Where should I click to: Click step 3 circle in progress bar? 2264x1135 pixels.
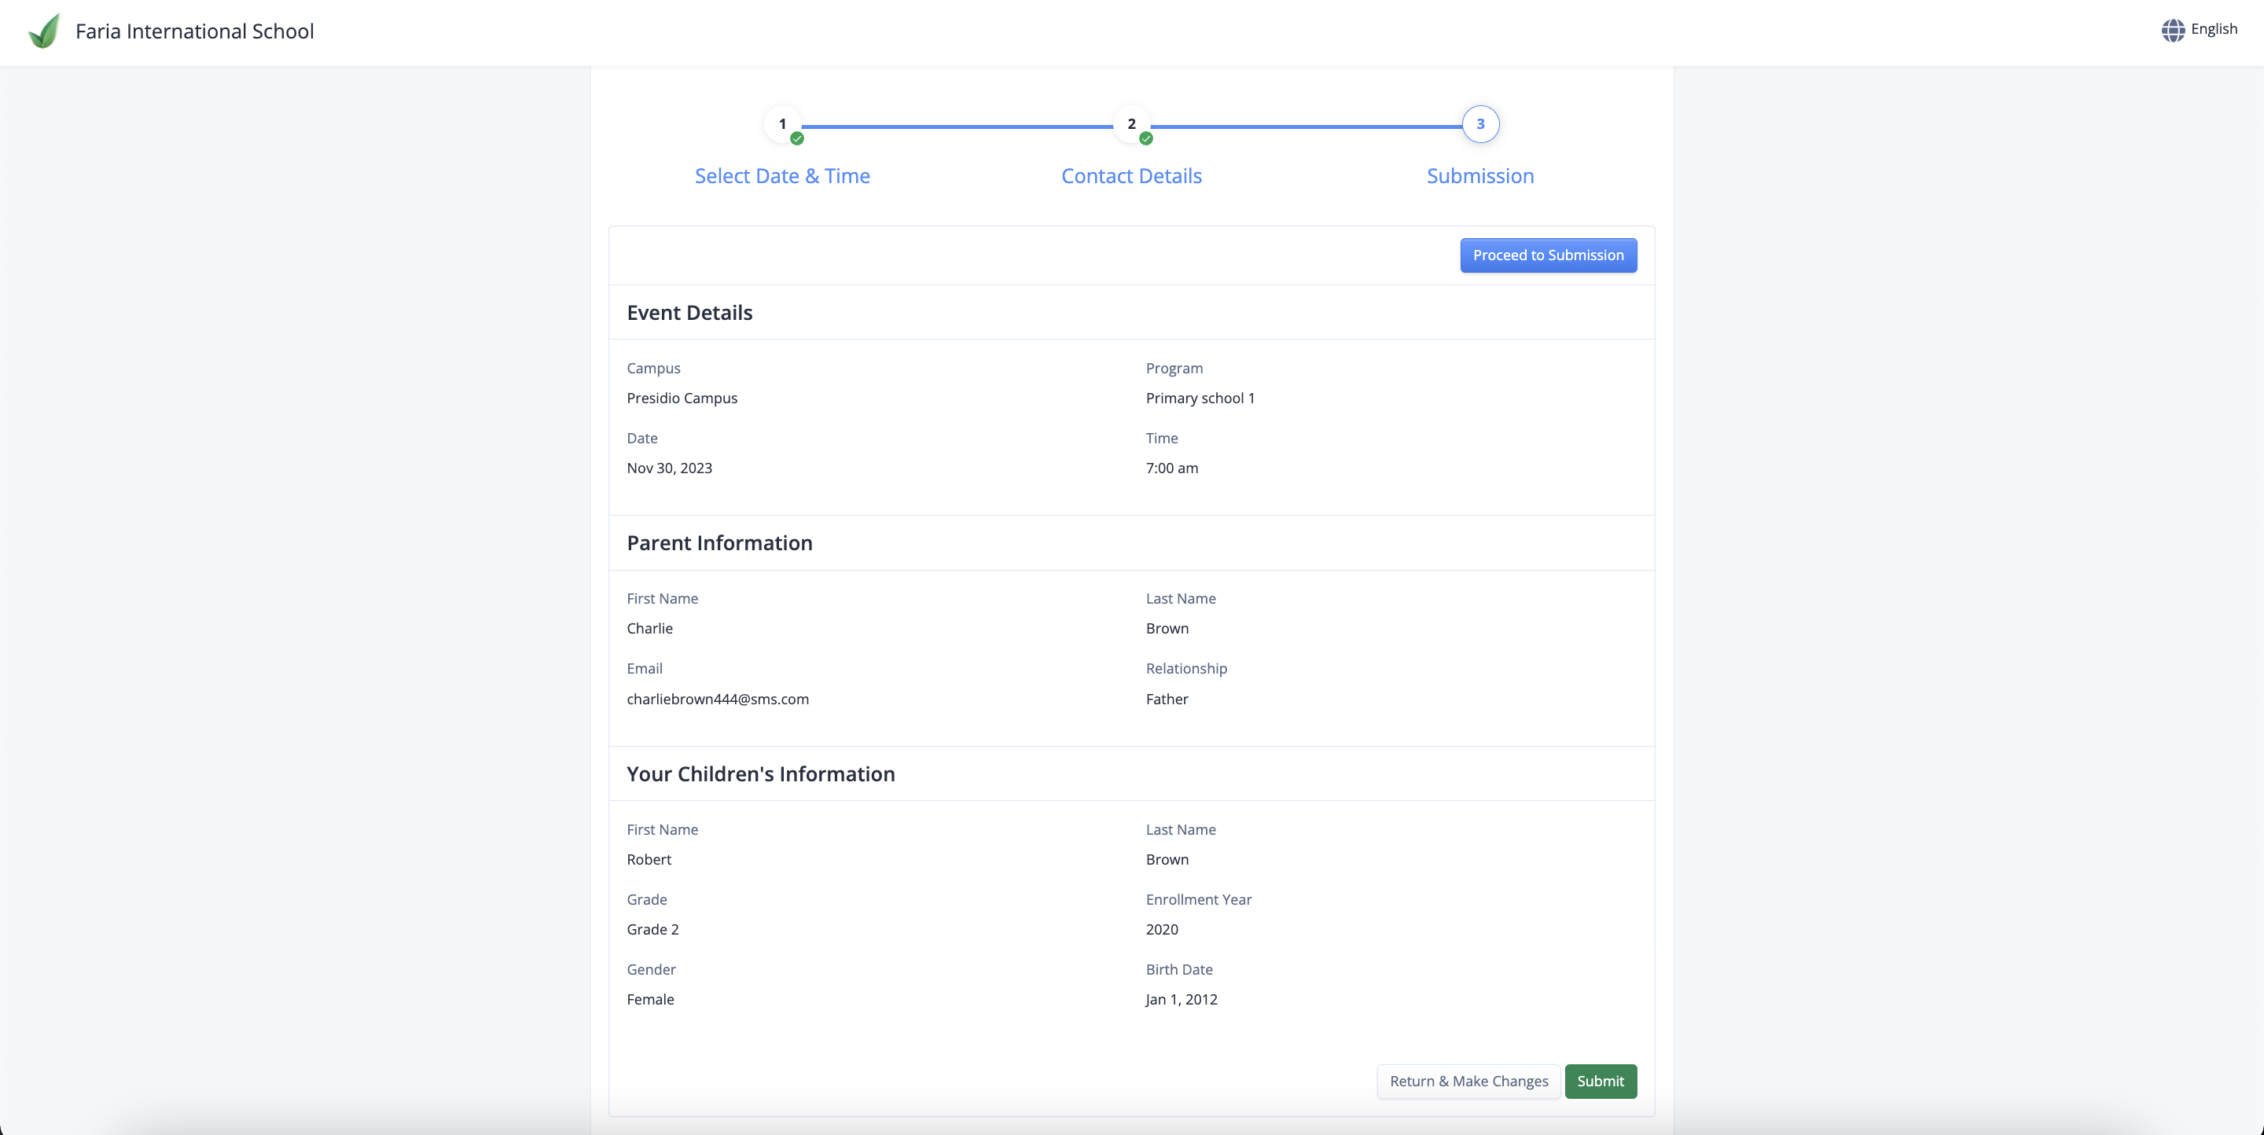point(1480,124)
